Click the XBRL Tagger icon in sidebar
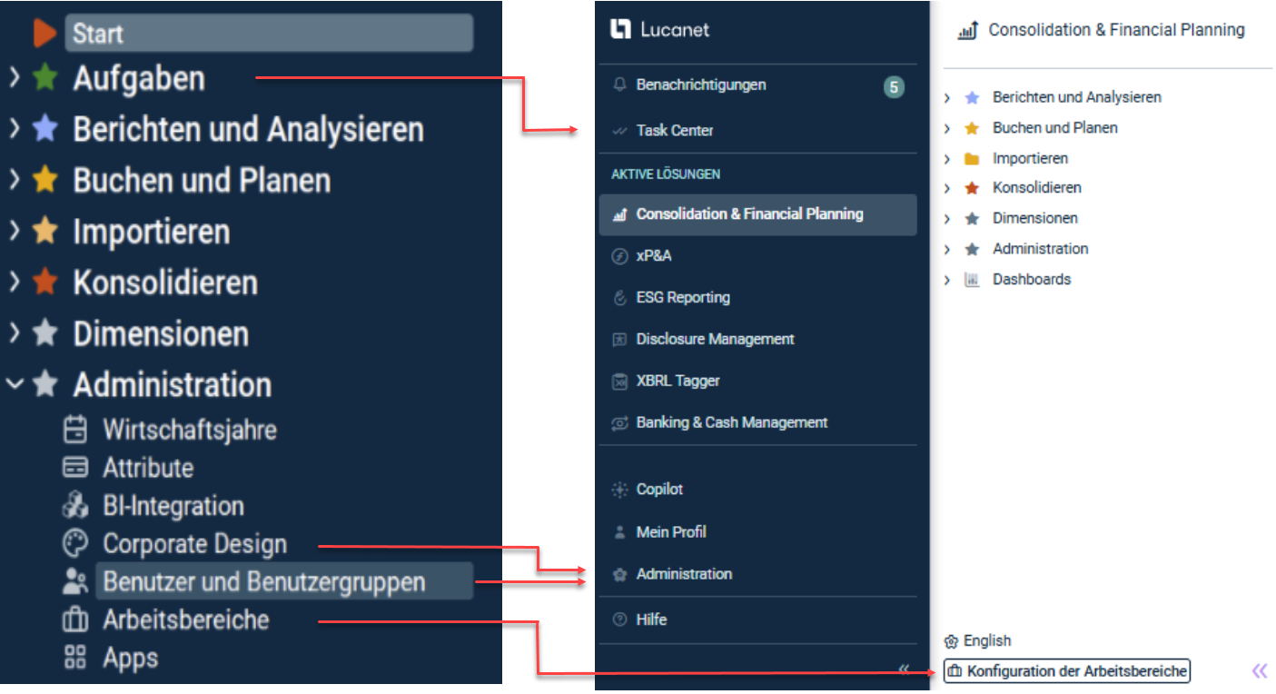Screen dimensions: 1276x694 (x=620, y=382)
